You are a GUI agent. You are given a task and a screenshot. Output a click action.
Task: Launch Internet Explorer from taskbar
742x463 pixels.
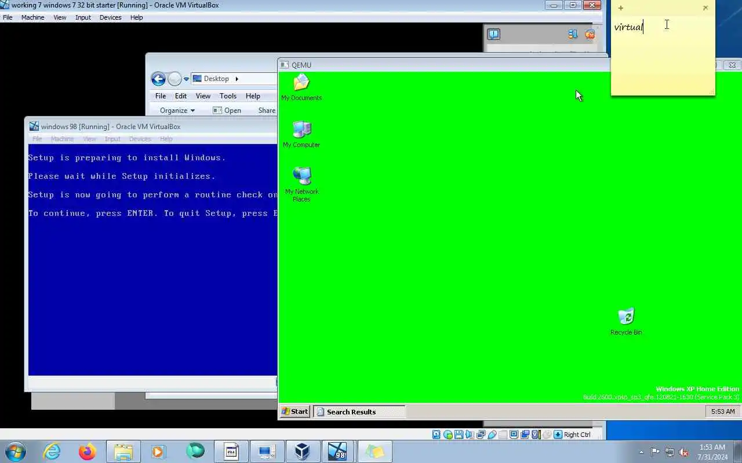(52, 451)
